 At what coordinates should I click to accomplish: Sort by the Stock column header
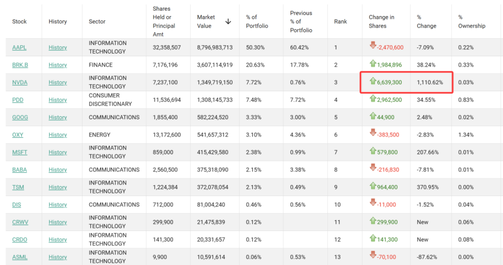[x=20, y=21]
